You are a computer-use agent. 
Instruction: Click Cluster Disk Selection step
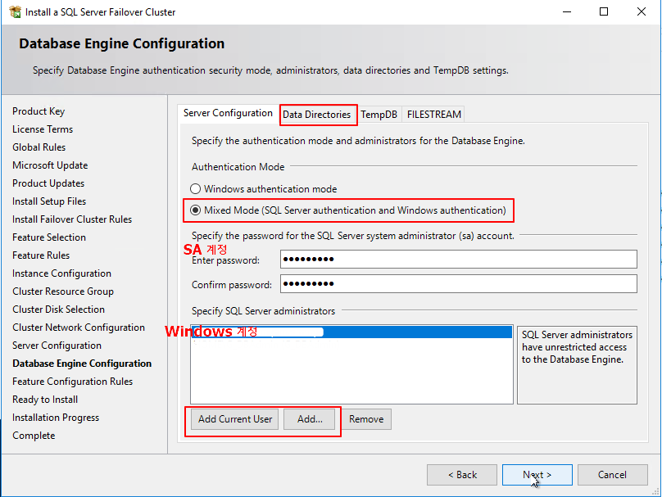58,309
